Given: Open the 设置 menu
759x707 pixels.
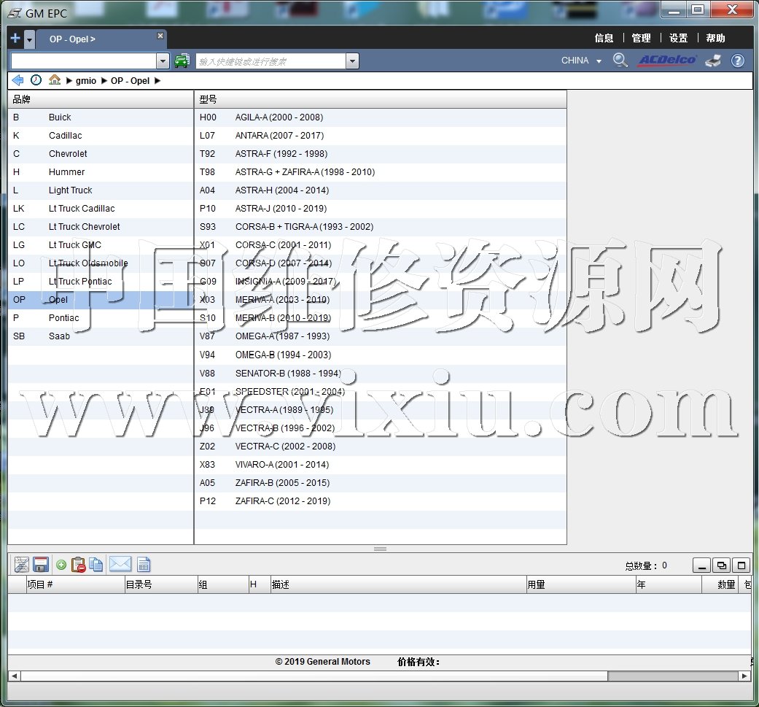Looking at the screenshot, I should pos(678,39).
